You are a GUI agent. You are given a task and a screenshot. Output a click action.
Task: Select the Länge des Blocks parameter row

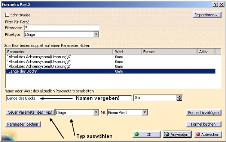[x=111, y=71]
